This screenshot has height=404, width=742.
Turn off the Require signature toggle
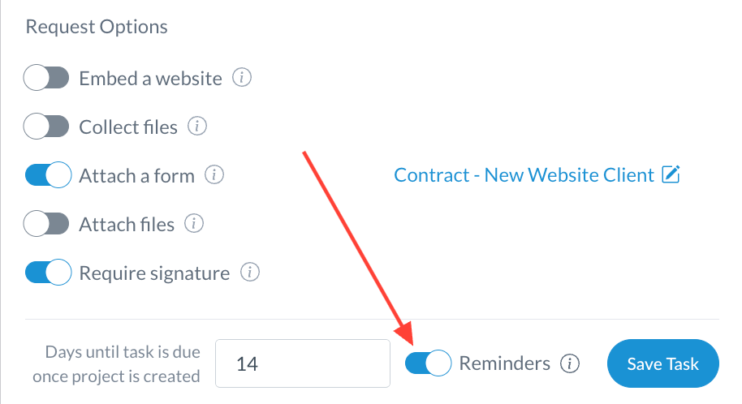(46, 273)
